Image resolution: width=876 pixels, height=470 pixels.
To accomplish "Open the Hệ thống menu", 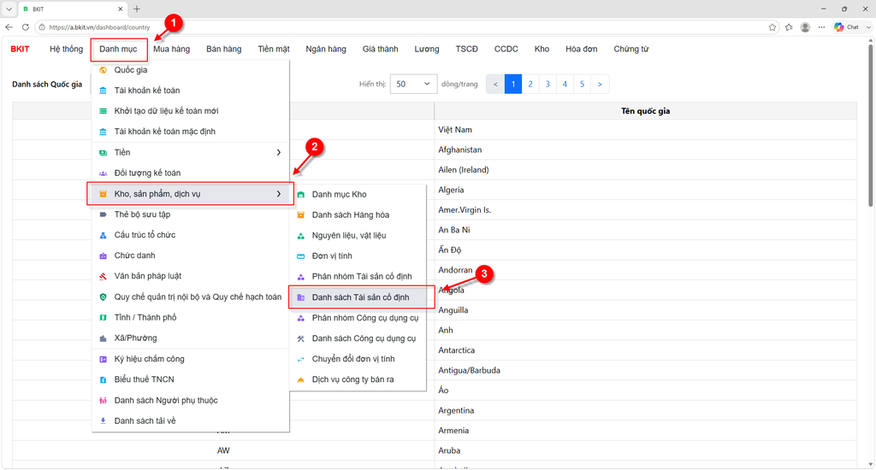I will pyautogui.click(x=66, y=49).
